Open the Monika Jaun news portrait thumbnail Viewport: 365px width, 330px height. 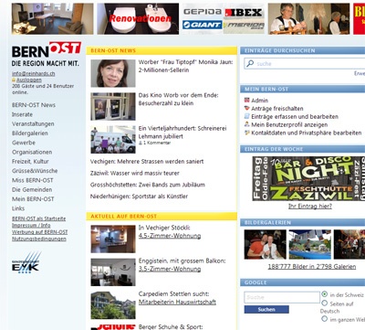(x=113, y=73)
